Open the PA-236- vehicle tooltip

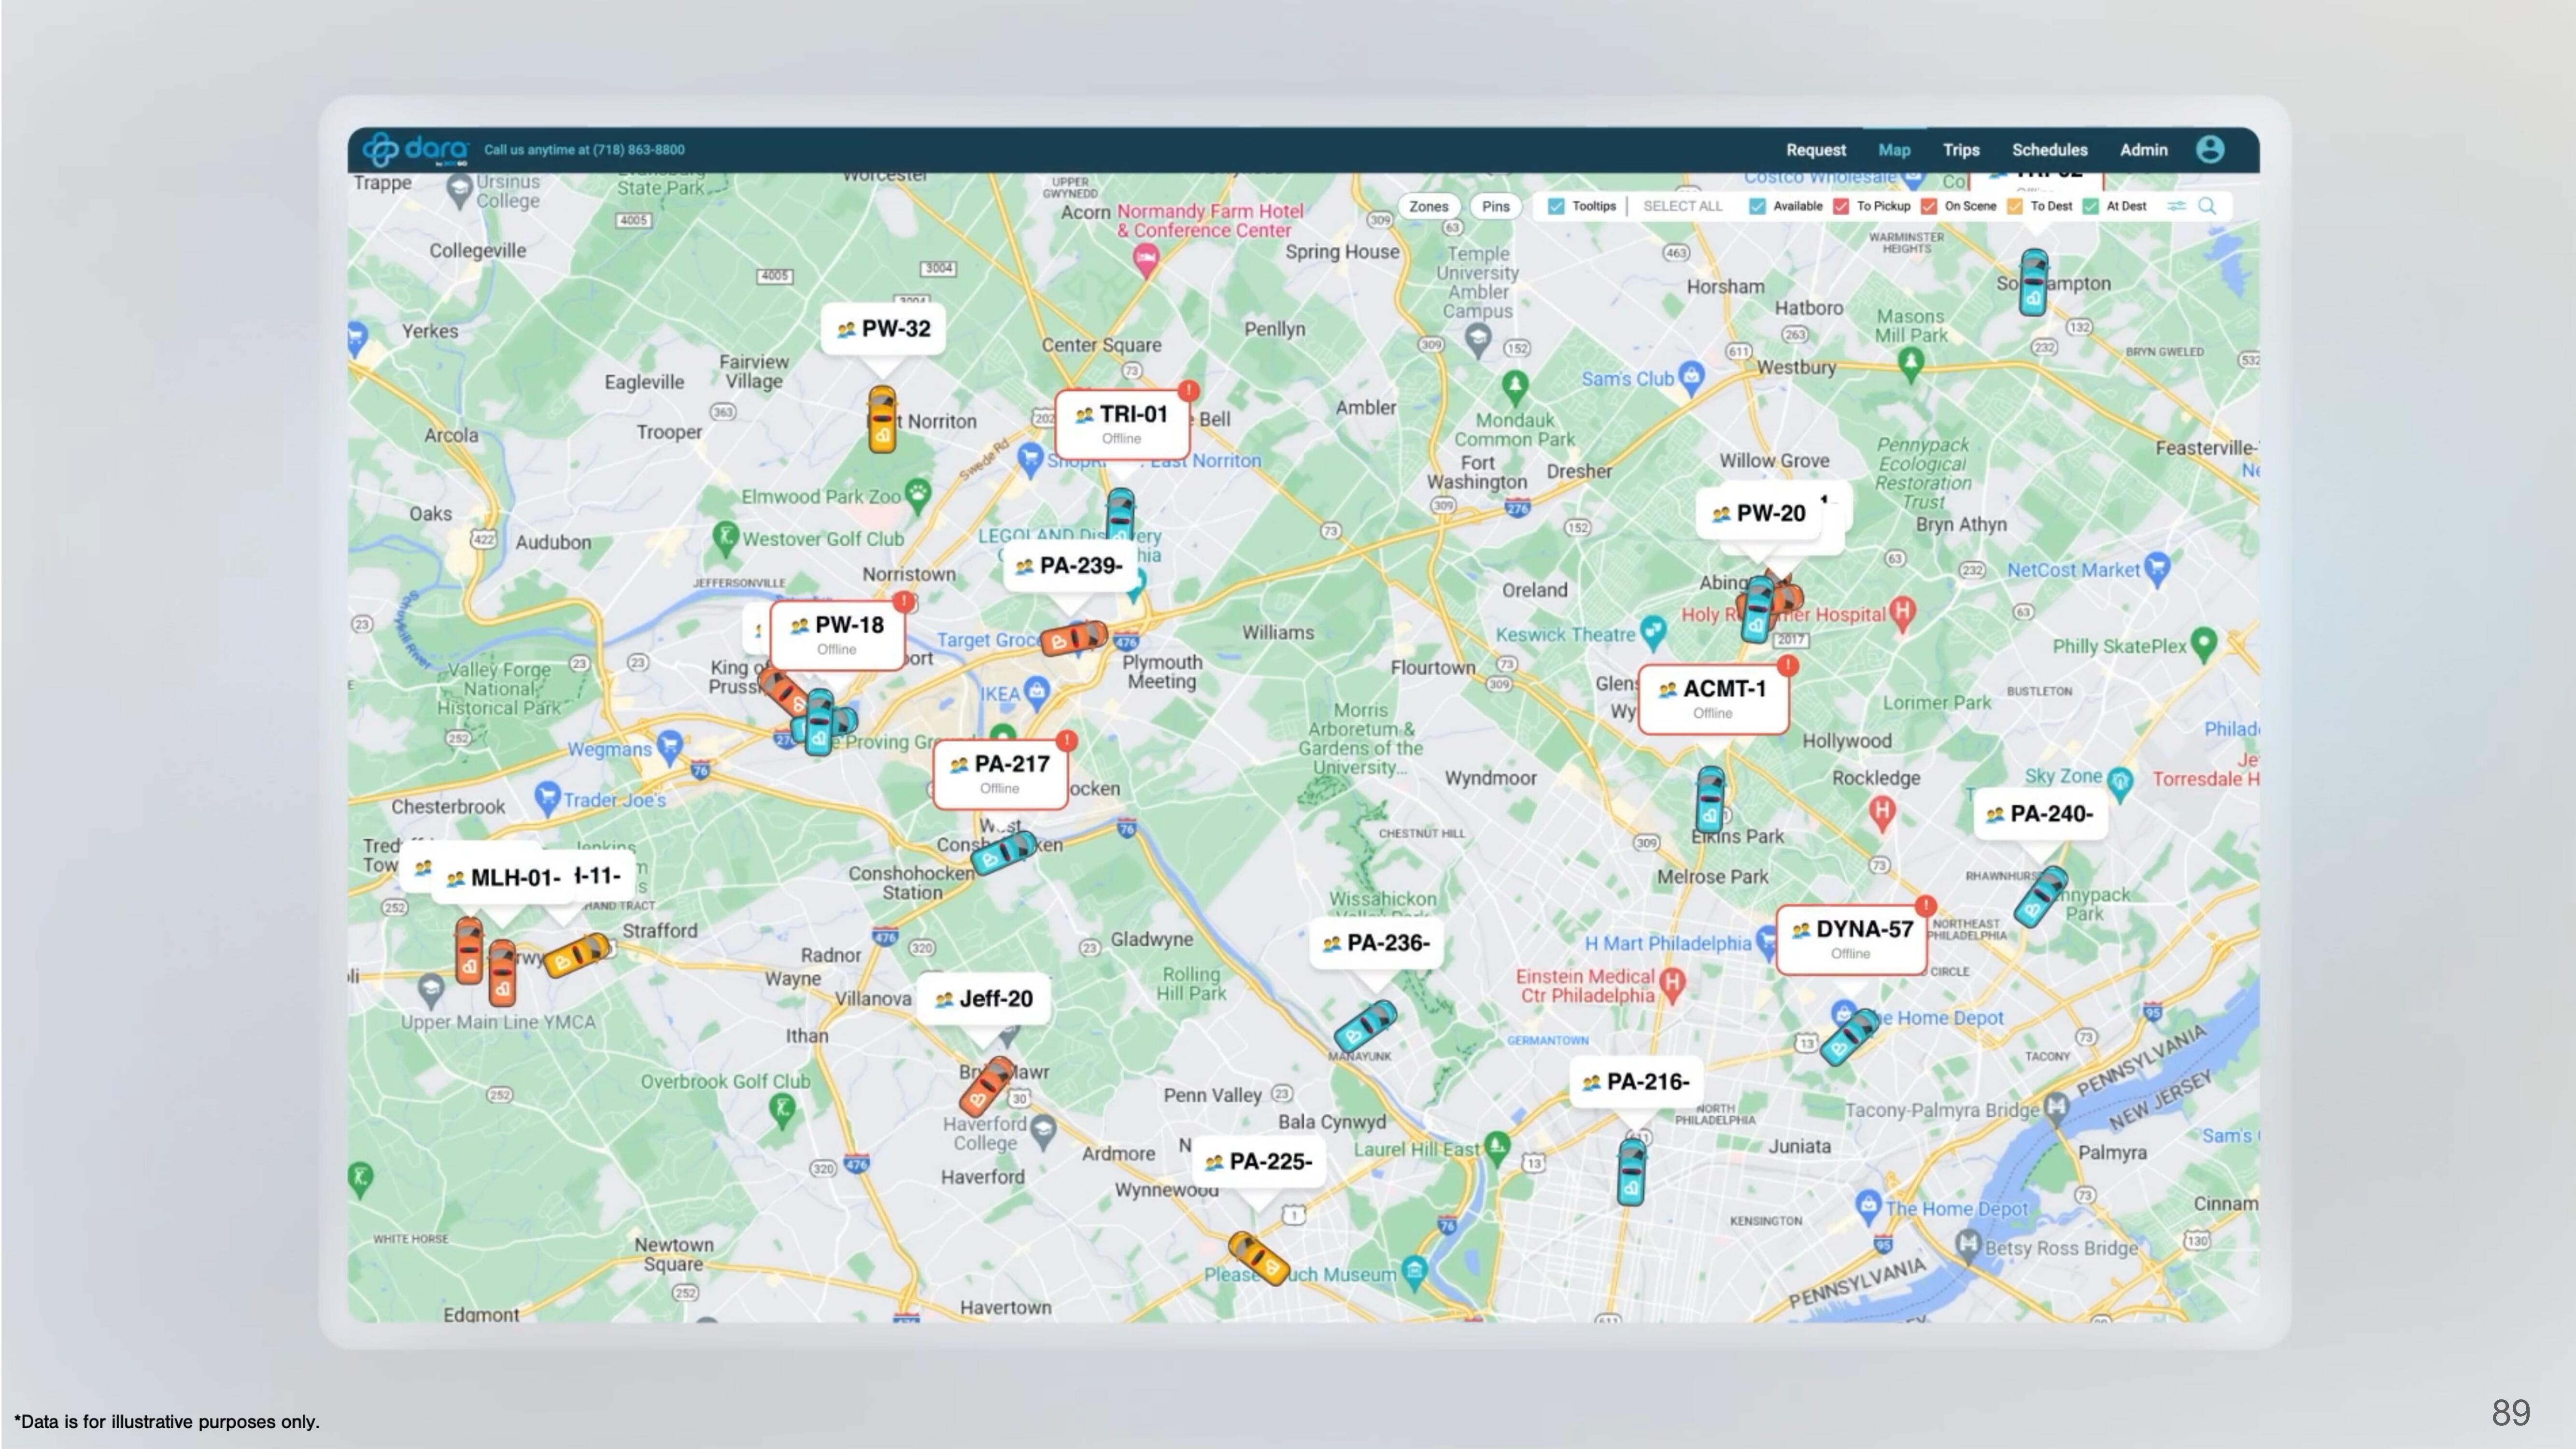1376,943
